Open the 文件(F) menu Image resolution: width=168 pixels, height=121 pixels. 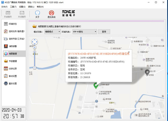point(4,7)
